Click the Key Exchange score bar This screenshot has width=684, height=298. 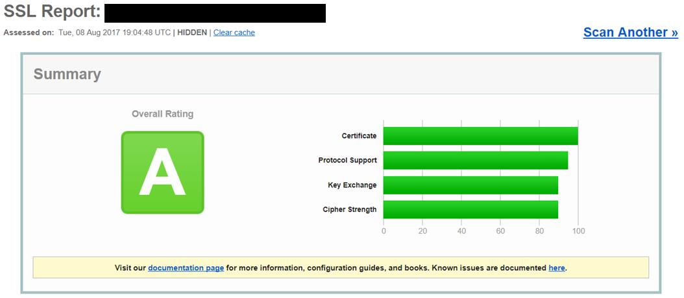click(470, 185)
